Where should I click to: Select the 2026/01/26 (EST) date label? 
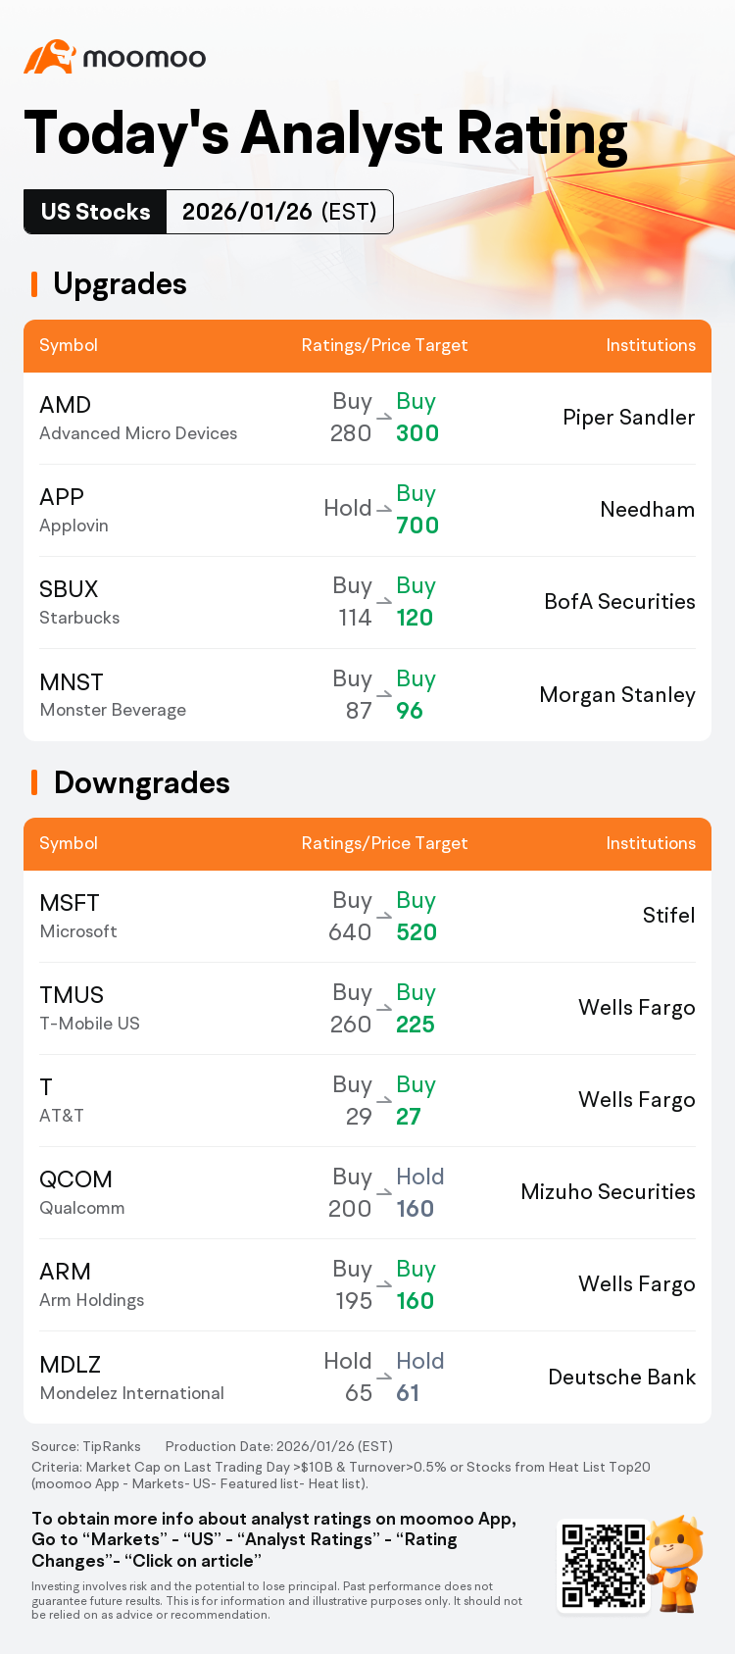279,212
